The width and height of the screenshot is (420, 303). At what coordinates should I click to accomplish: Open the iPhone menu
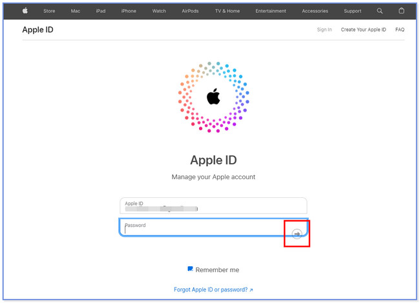pyautogui.click(x=129, y=11)
